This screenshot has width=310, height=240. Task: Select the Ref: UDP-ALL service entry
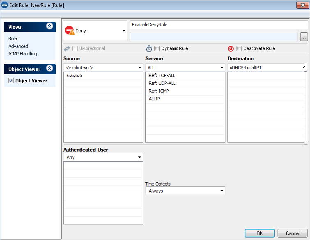(185, 84)
